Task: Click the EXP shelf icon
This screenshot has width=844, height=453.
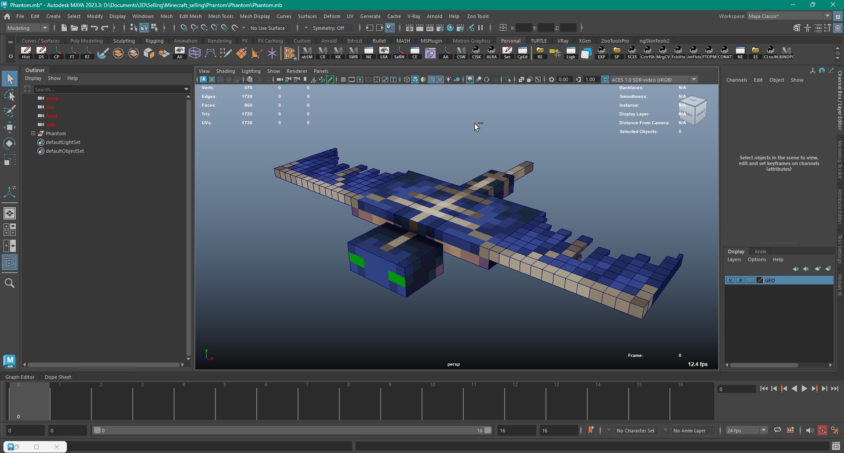Action: tap(601, 53)
